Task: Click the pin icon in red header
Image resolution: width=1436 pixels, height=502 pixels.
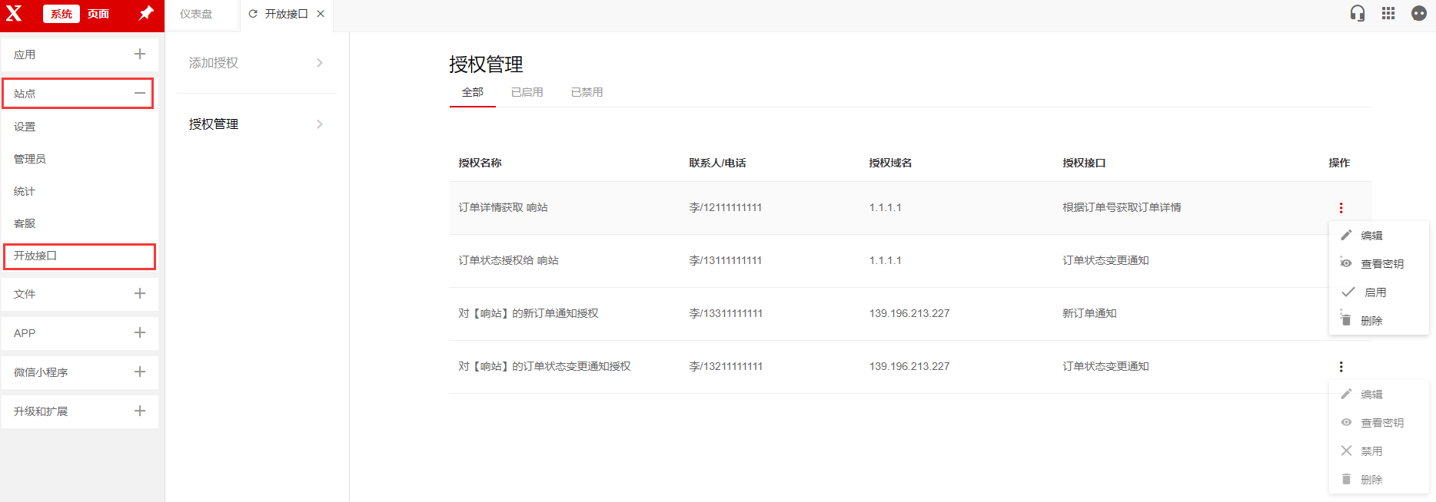Action: click(145, 14)
